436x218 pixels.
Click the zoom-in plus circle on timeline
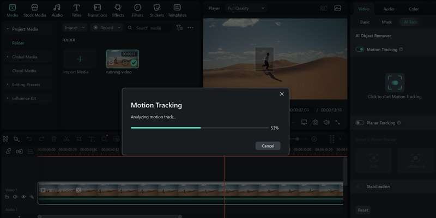[314, 139]
